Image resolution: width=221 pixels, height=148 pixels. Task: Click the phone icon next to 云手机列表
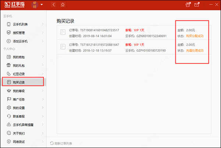click(x=8, y=24)
